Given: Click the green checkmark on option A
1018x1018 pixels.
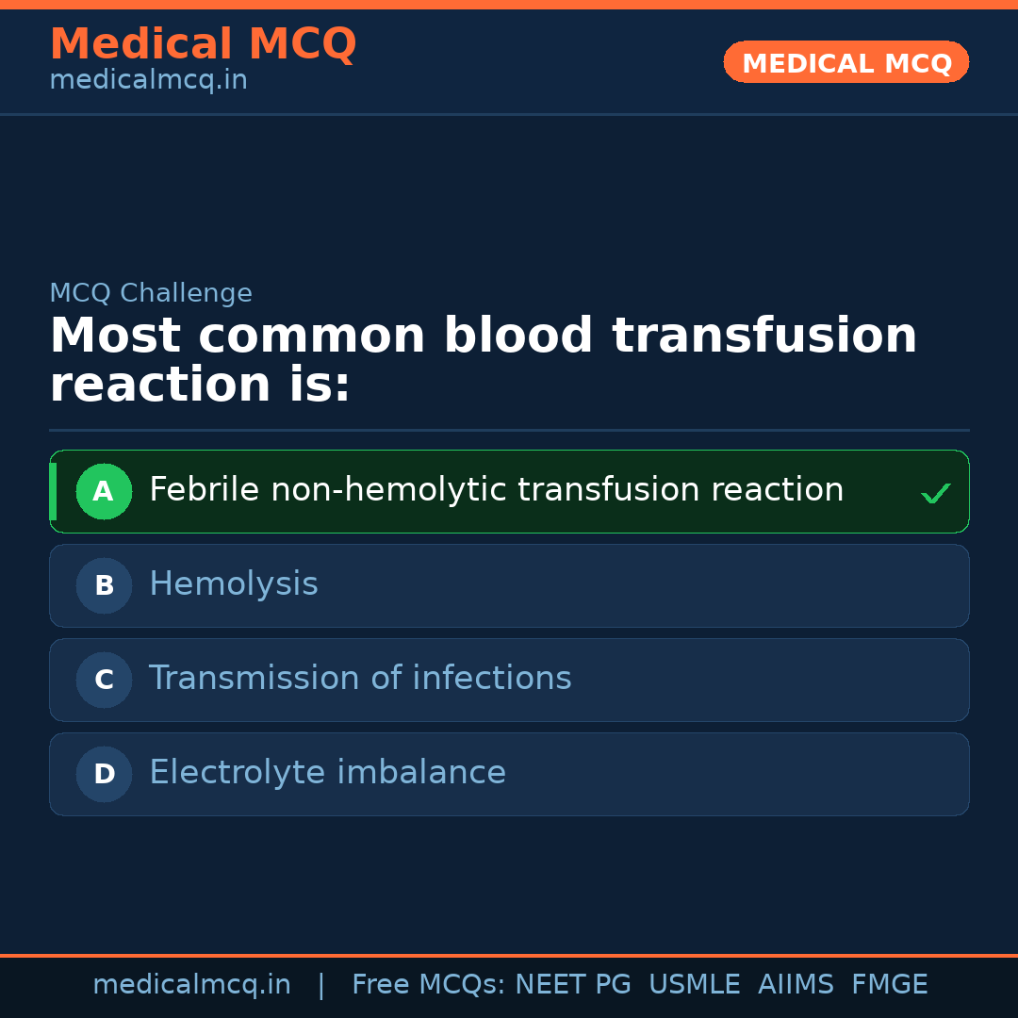Looking at the screenshot, I should point(935,493).
